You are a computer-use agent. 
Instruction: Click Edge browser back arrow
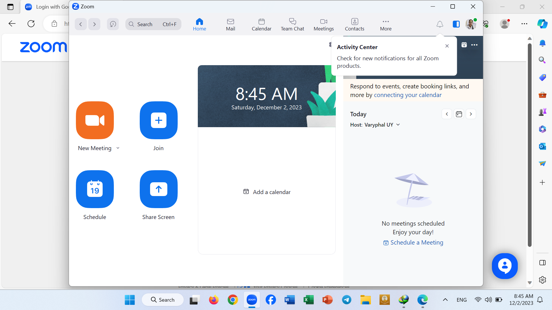click(x=12, y=24)
